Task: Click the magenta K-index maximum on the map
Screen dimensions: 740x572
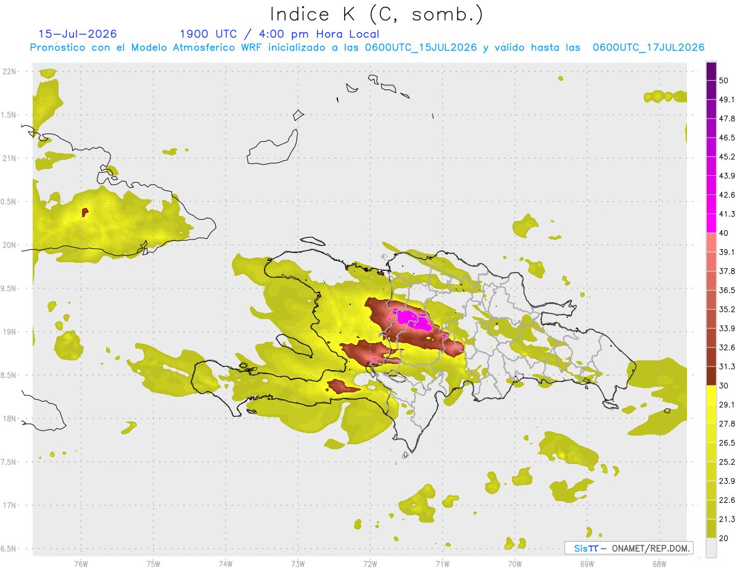Action: click(x=411, y=320)
